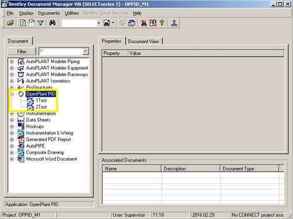Click the AutoPLANT Modeler Piping icon
293x219 pixels.
click(x=21, y=61)
